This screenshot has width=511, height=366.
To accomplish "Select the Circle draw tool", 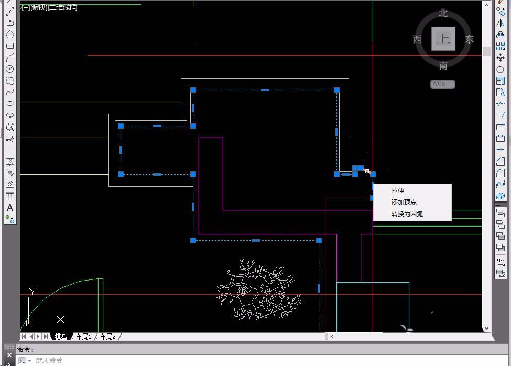I will (10, 69).
